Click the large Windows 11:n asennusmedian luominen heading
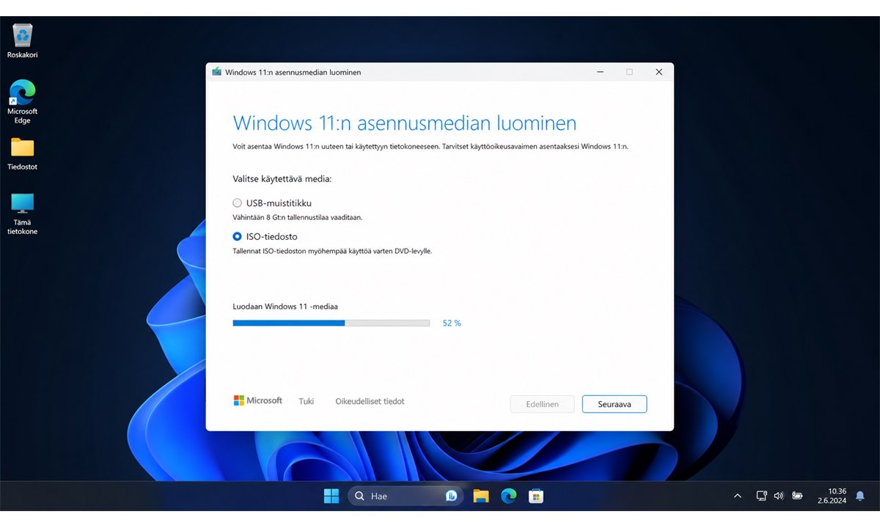880x528 pixels. click(x=405, y=122)
